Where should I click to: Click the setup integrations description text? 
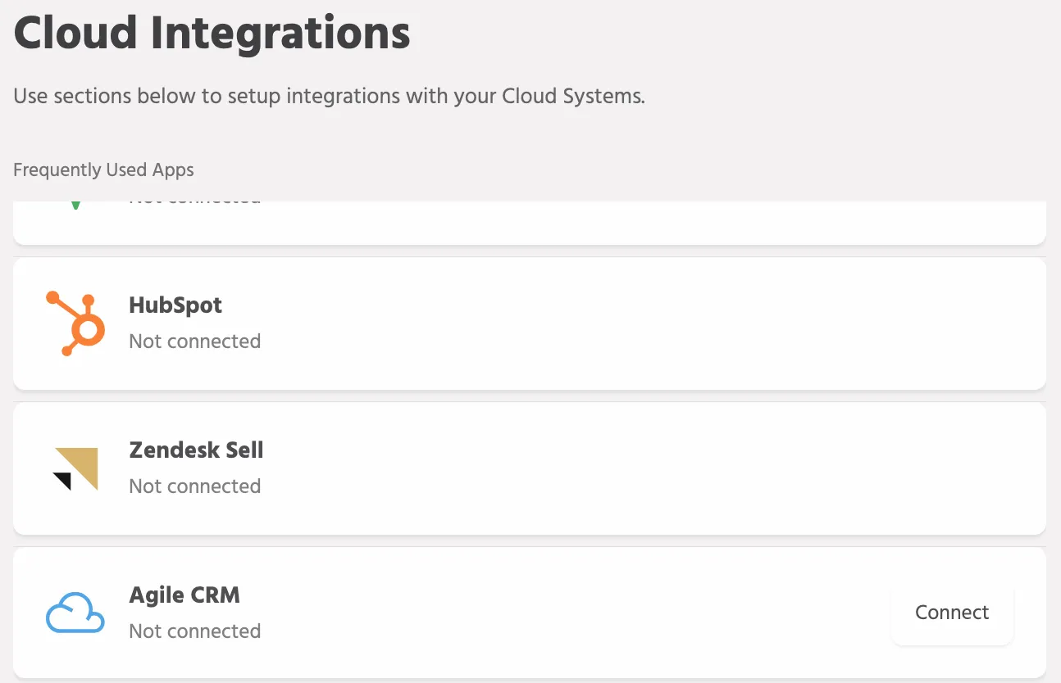330,97
